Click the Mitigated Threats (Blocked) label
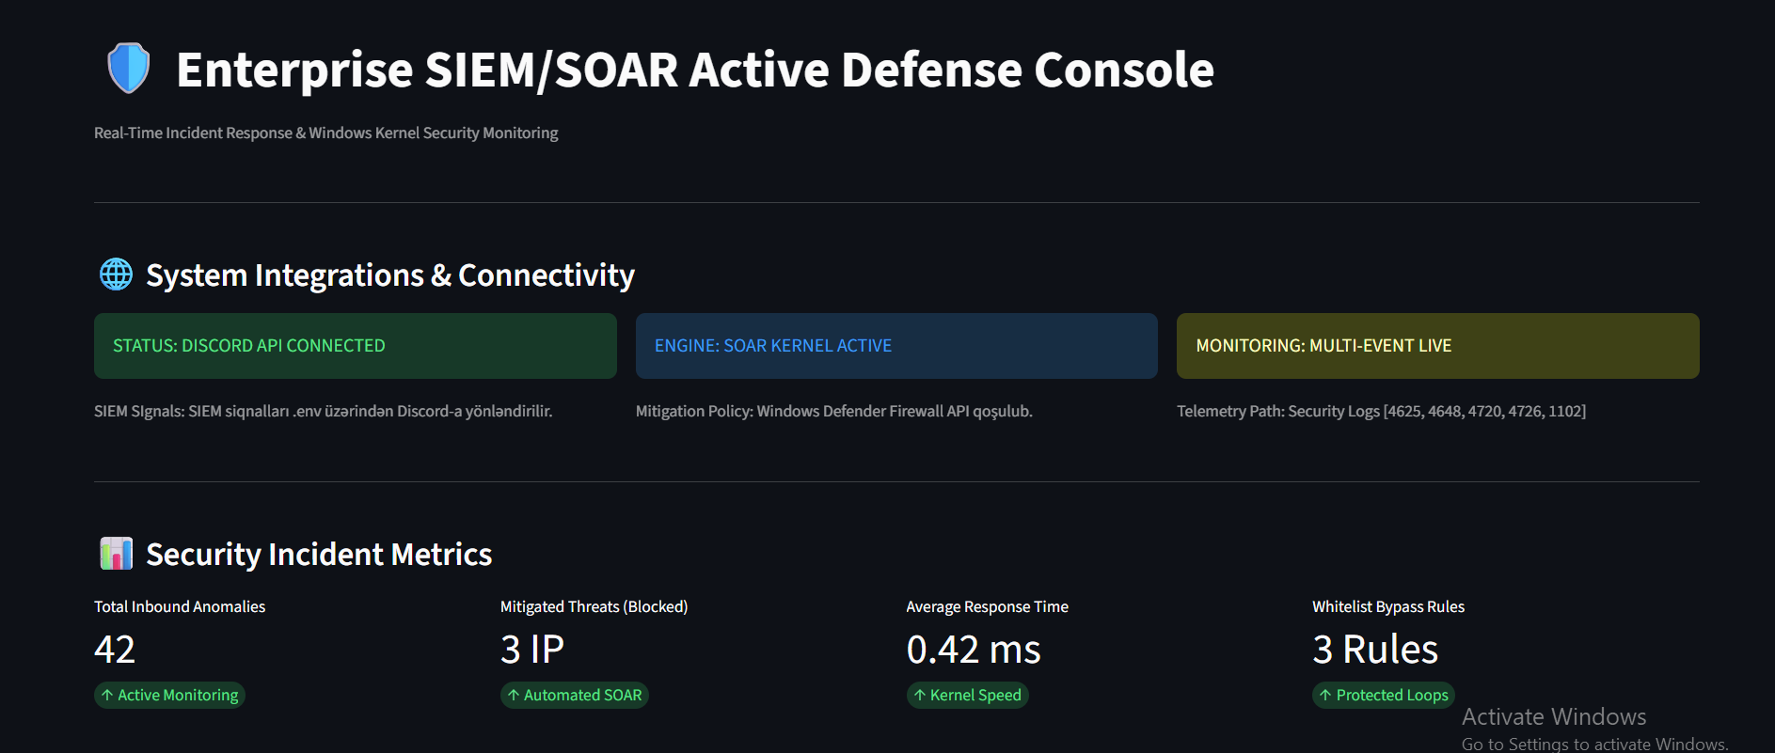The height and width of the screenshot is (753, 1775). coord(594,607)
